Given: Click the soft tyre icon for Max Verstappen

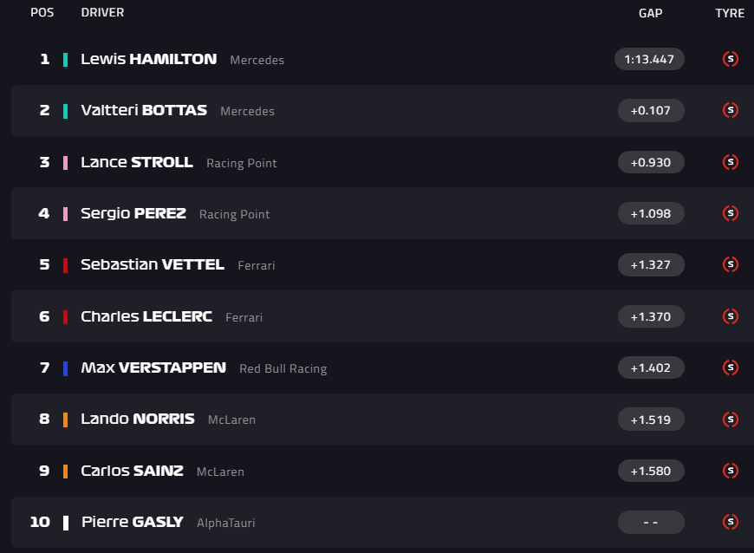Looking at the screenshot, I should (x=731, y=368).
